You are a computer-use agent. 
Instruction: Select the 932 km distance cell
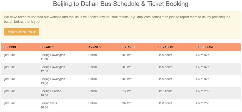tap(126, 103)
